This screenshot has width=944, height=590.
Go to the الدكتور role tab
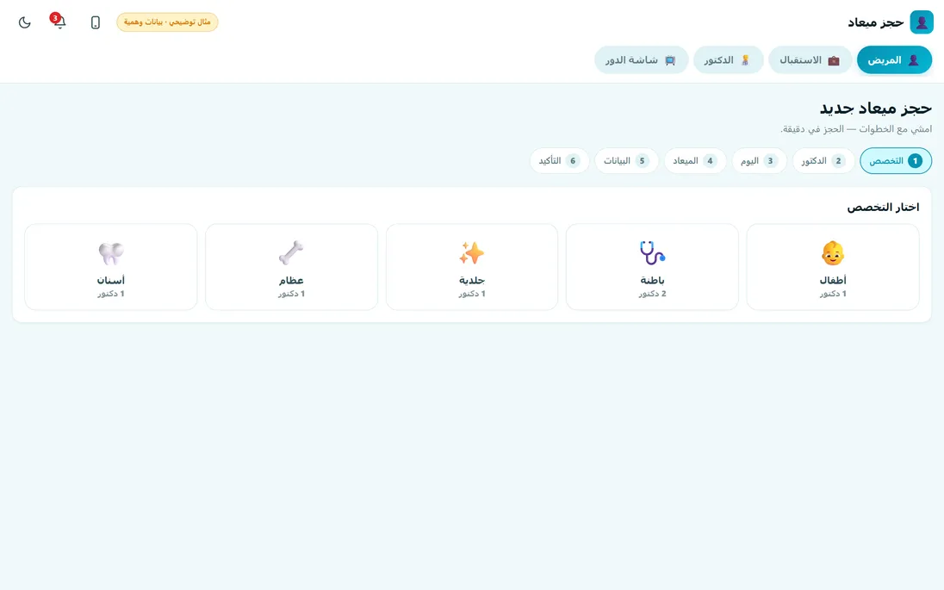(728, 60)
